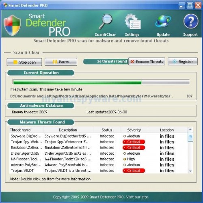
Task: Click the Register button
Action: coord(183,61)
